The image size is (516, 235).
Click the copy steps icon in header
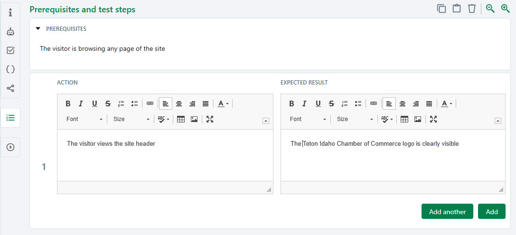point(441,9)
